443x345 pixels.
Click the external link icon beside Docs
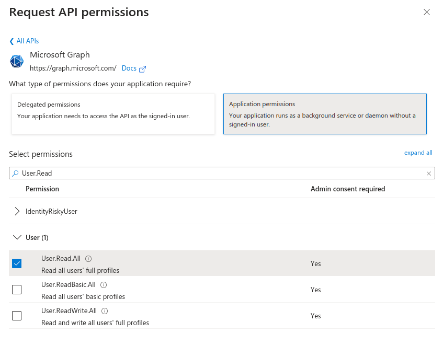[x=142, y=68]
